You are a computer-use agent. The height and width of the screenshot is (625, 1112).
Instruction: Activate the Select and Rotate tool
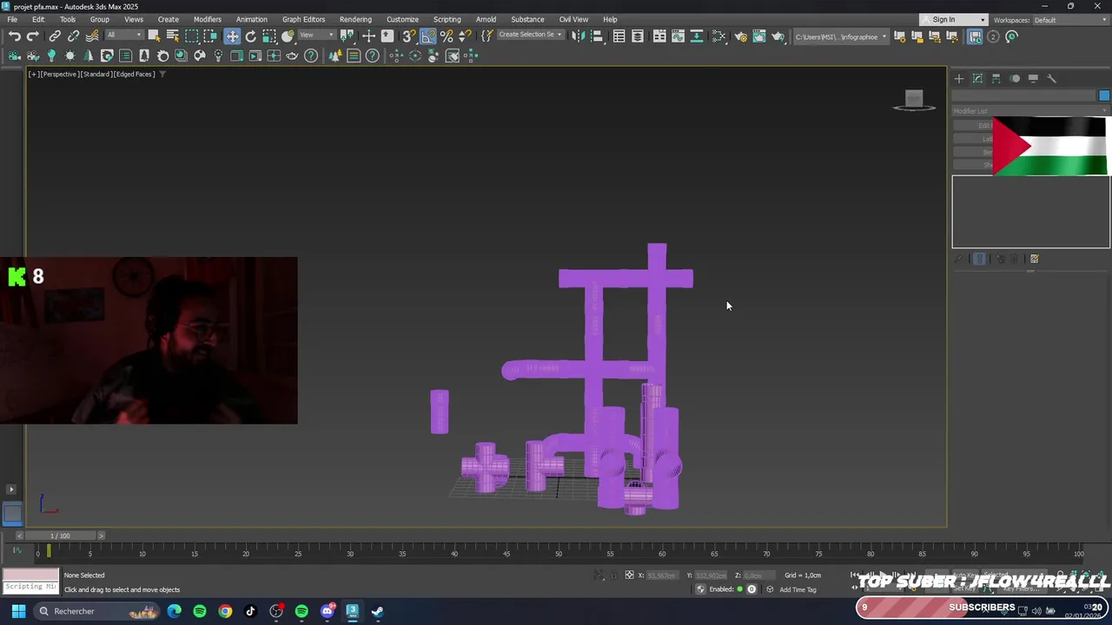click(x=251, y=36)
